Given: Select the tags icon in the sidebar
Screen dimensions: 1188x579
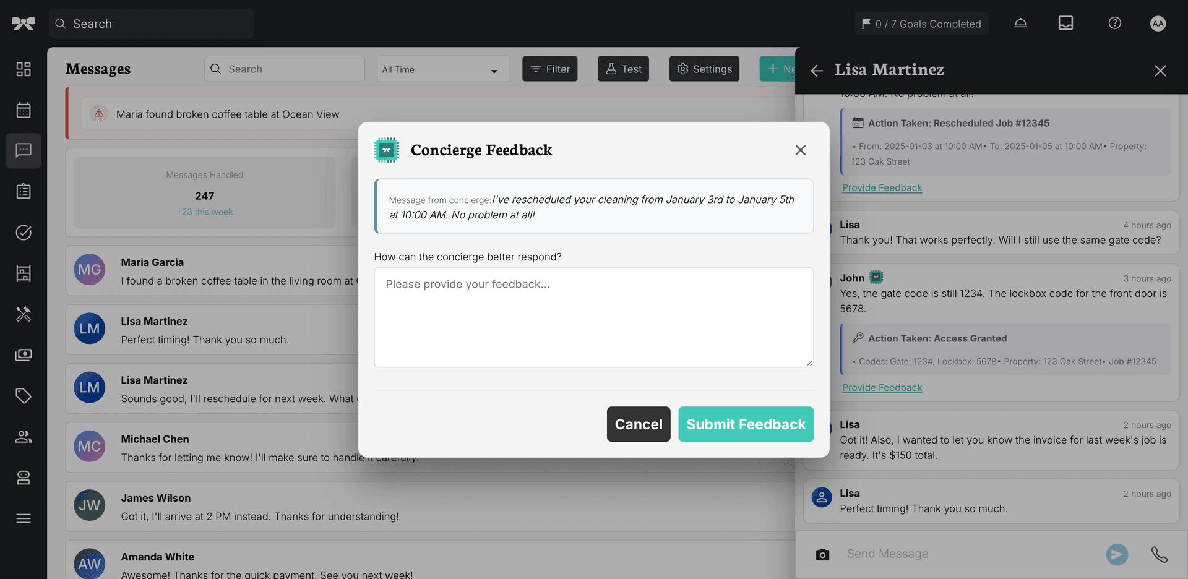Looking at the screenshot, I should [24, 395].
